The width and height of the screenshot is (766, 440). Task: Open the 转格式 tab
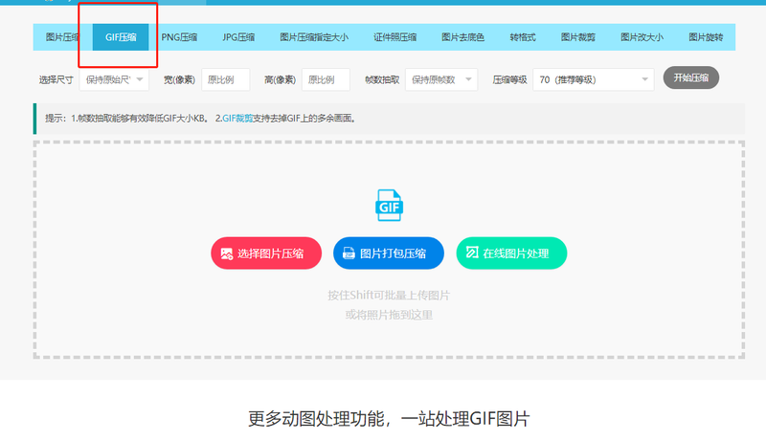523,37
